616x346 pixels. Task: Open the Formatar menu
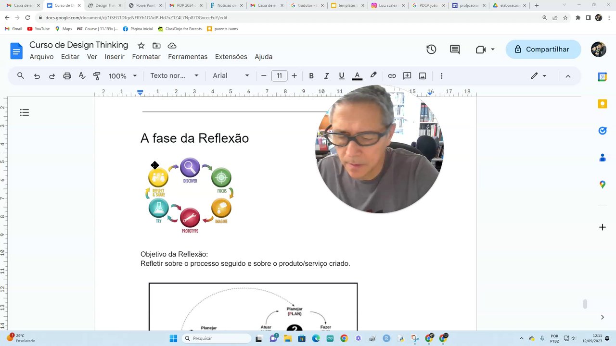click(146, 57)
